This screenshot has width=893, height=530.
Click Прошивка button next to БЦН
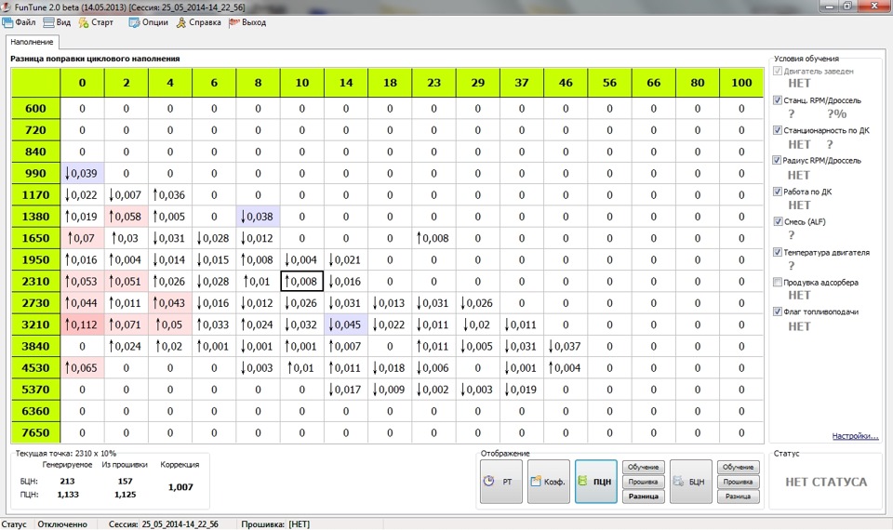(x=738, y=482)
